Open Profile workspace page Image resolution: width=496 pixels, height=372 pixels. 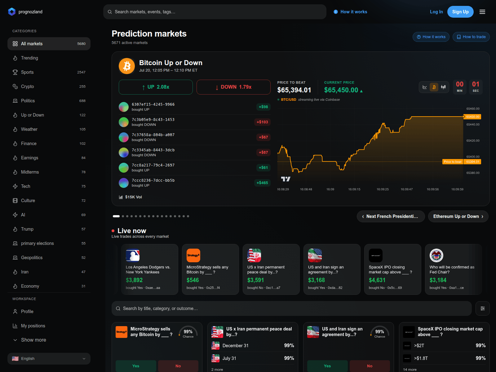point(49,312)
